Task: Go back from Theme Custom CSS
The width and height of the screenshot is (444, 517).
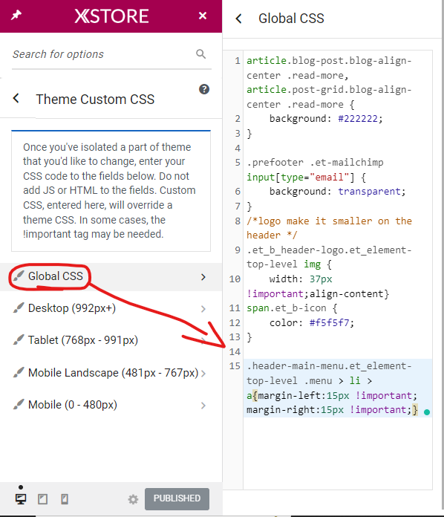Action: pos(16,98)
